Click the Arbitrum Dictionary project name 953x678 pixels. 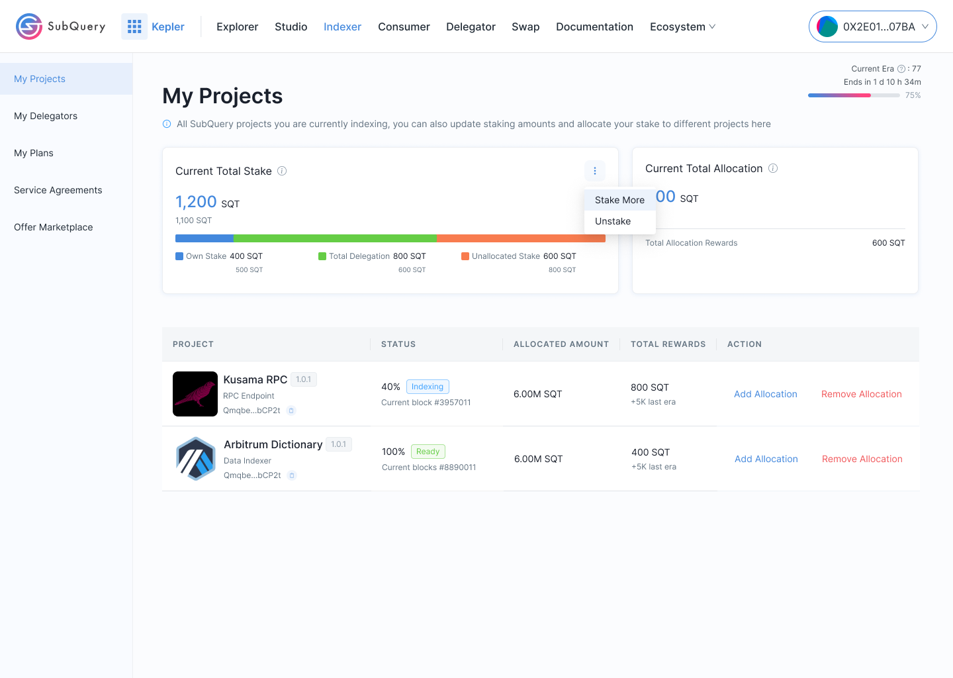273,444
